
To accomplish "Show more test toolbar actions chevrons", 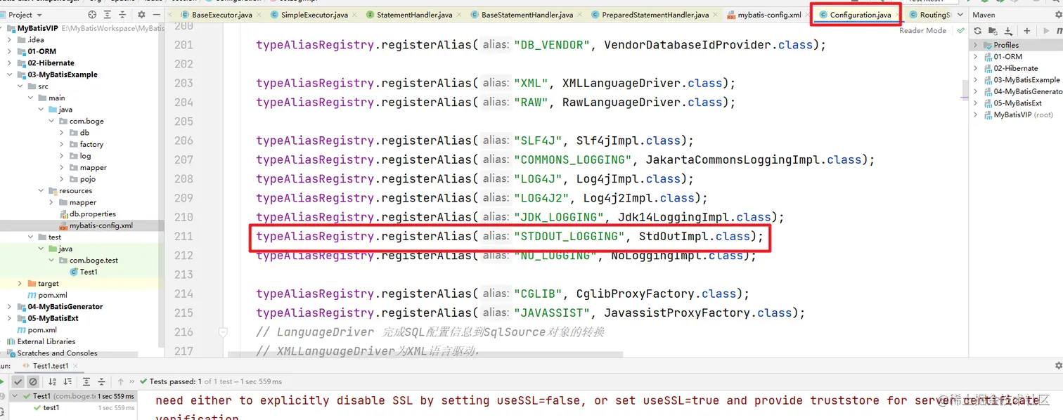I will coord(134,381).
